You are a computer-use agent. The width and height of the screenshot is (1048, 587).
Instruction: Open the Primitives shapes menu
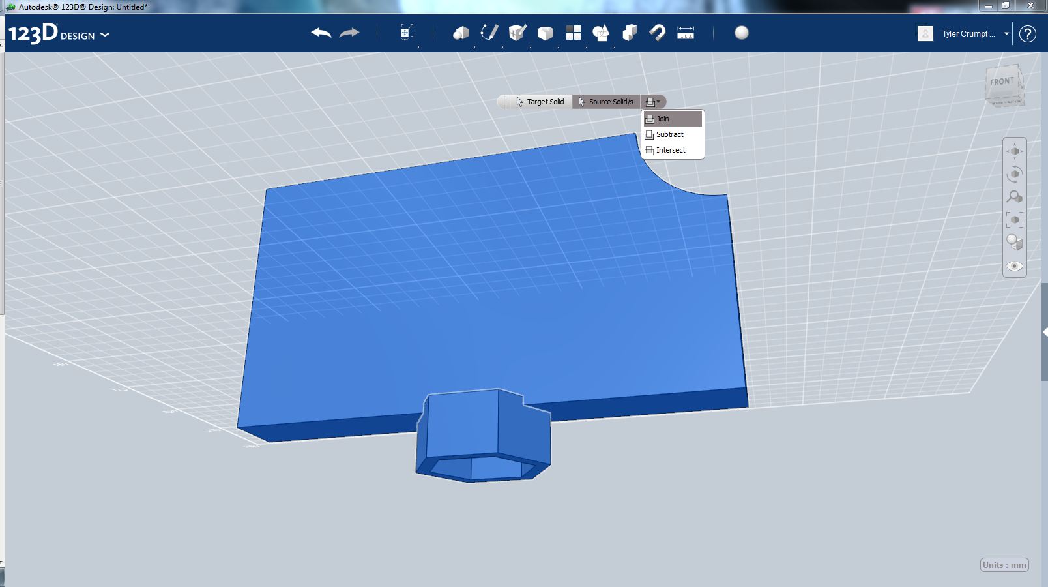point(461,33)
